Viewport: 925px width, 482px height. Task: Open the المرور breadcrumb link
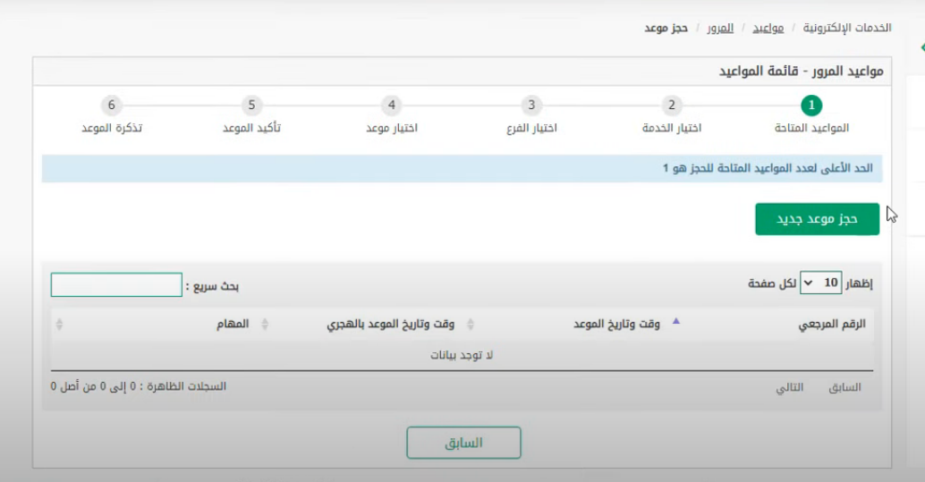(x=720, y=28)
